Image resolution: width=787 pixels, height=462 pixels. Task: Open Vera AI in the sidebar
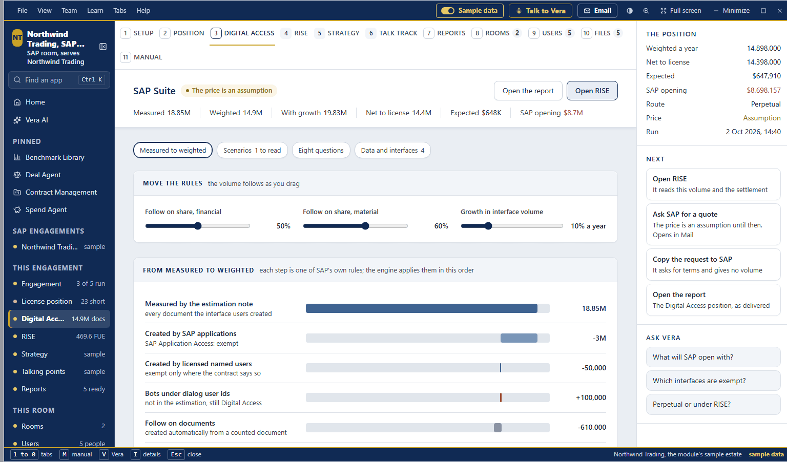click(x=59, y=120)
